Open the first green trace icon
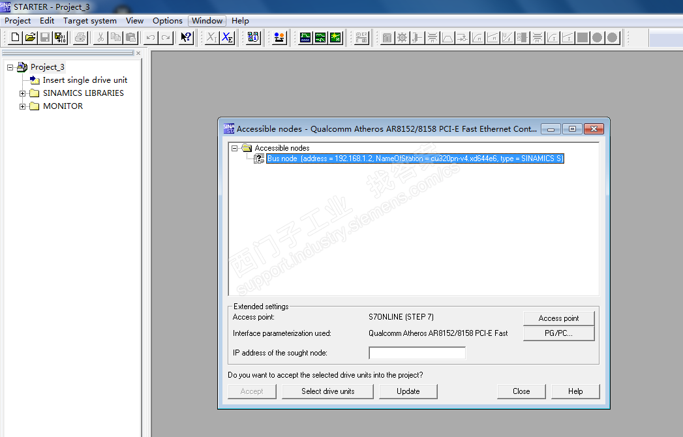 [x=305, y=38]
